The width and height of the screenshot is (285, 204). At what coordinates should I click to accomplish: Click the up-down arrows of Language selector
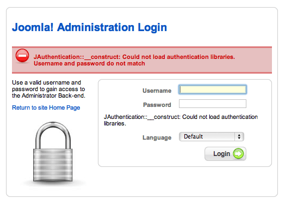coord(239,136)
